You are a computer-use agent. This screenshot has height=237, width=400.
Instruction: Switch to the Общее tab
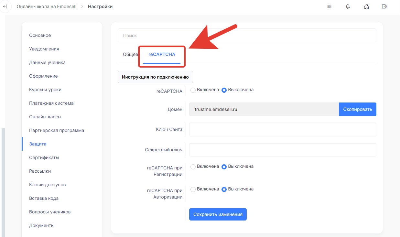pos(130,54)
